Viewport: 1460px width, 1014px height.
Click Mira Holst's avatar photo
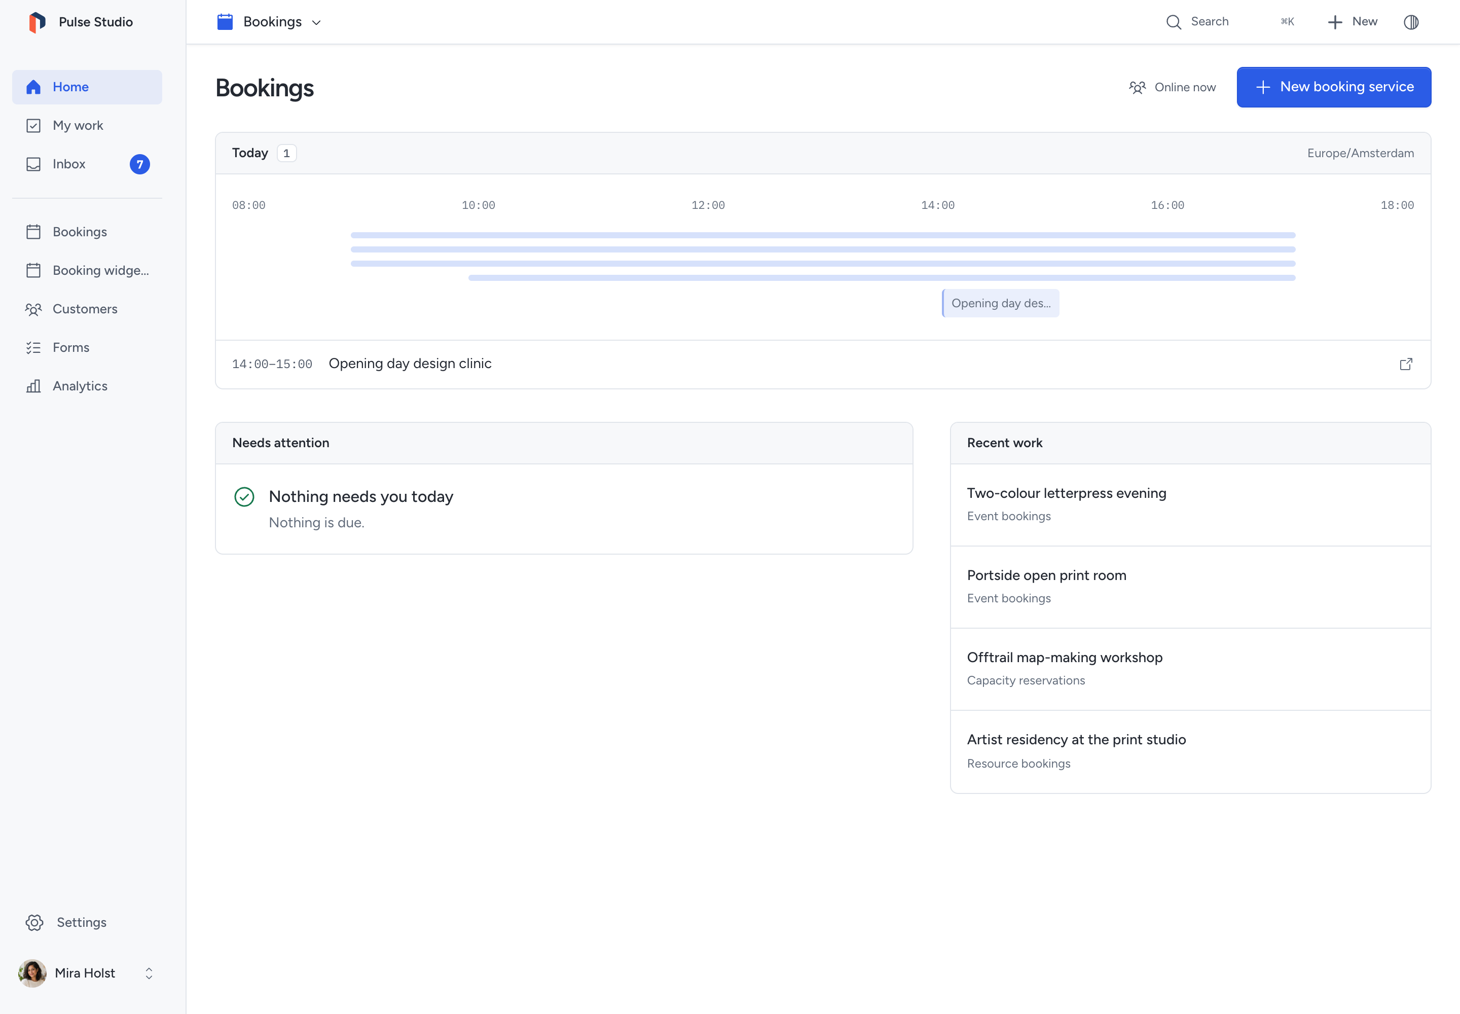(x=32, y=973)
